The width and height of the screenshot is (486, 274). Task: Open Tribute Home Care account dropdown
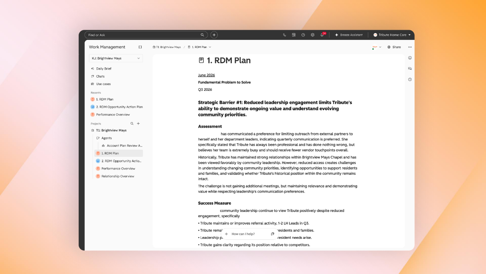tap(392, 35)
